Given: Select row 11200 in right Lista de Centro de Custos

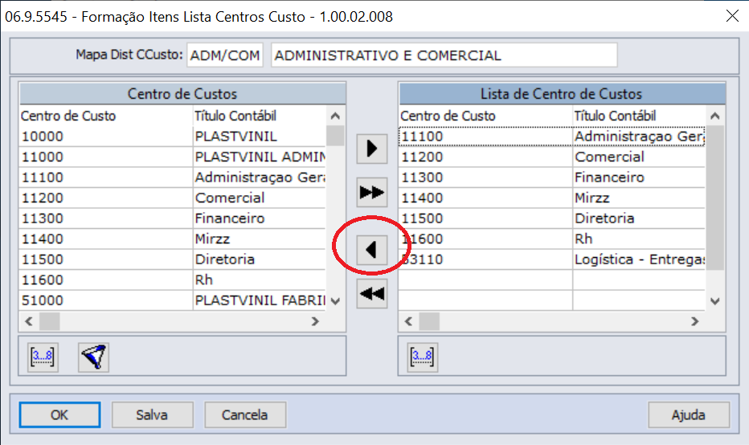Looking at the screenshot, I should 552,157.
